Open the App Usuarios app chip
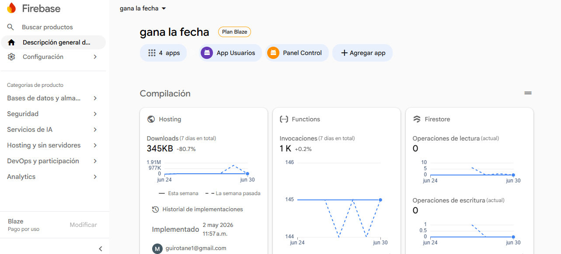 (x=230, y=53)
